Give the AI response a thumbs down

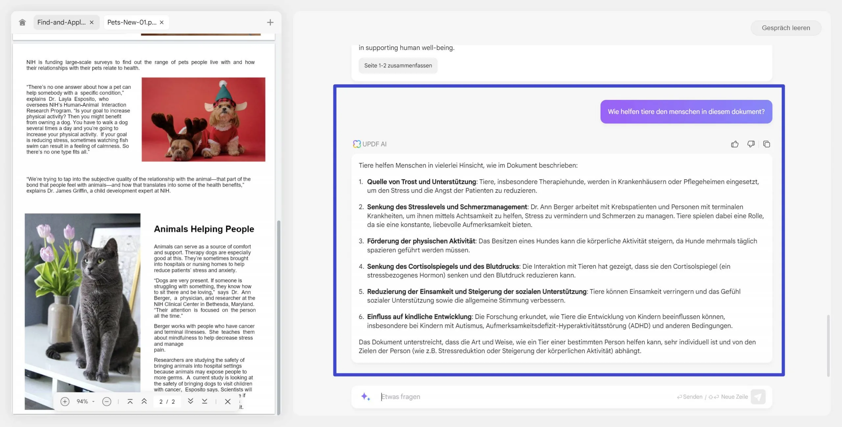[x=751, y=144]
